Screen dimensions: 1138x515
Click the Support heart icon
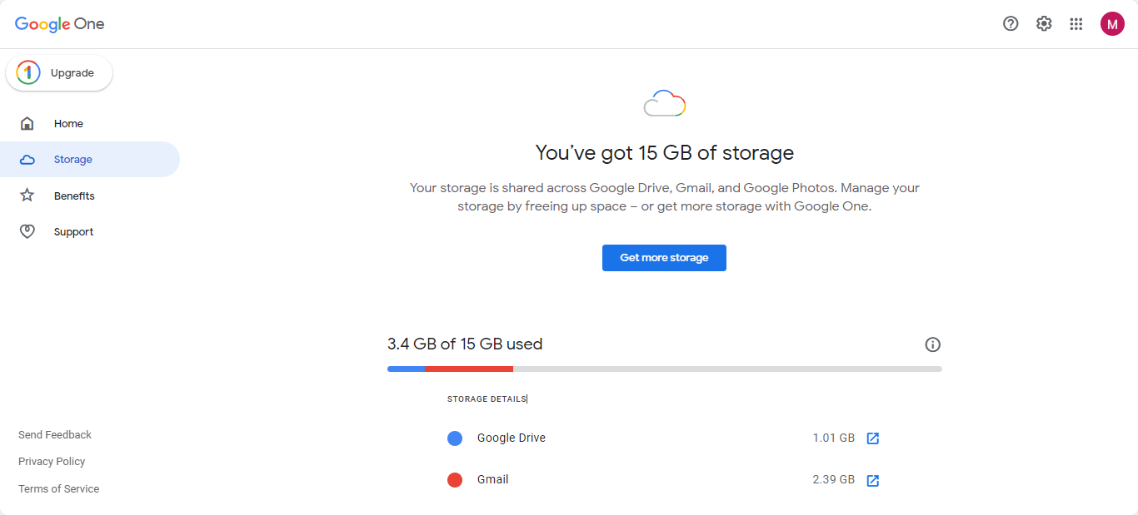click(27, 232)
